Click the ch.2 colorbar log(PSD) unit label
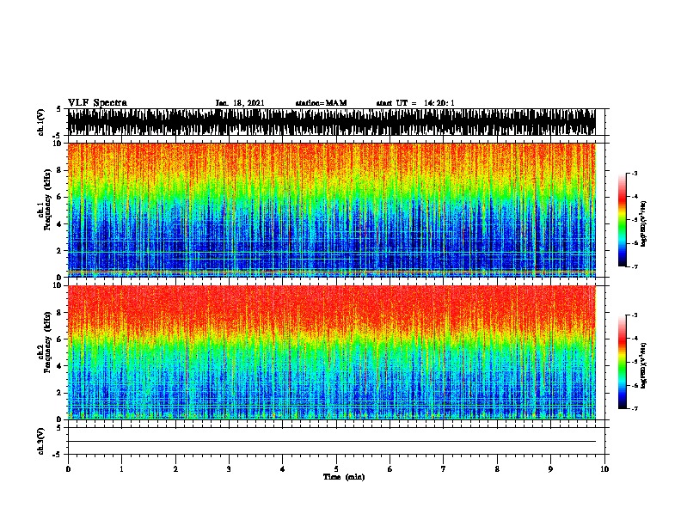Screen dimensions: 681x526 pos(644,365)
